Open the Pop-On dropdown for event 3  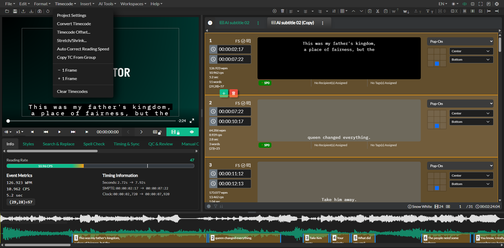[x=460, y=166]
